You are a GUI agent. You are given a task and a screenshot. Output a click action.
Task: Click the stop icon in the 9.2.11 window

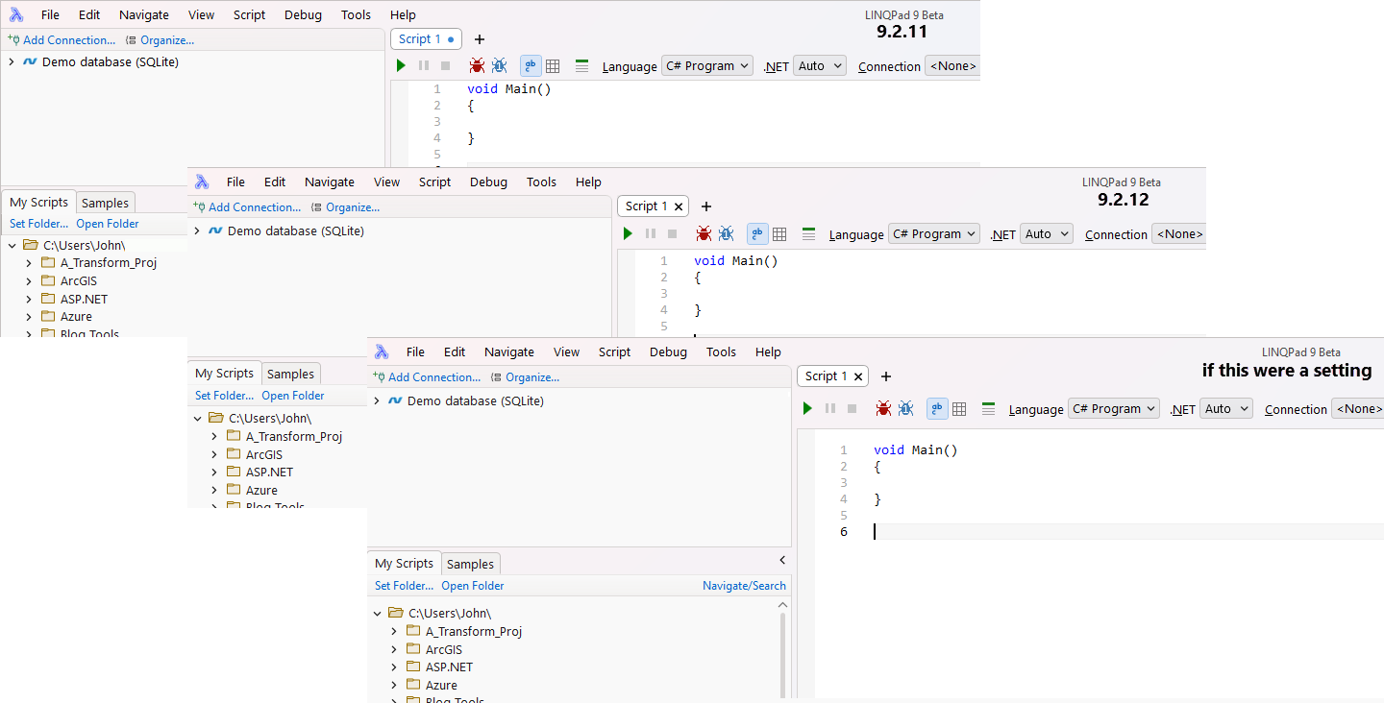pos(445,65)
